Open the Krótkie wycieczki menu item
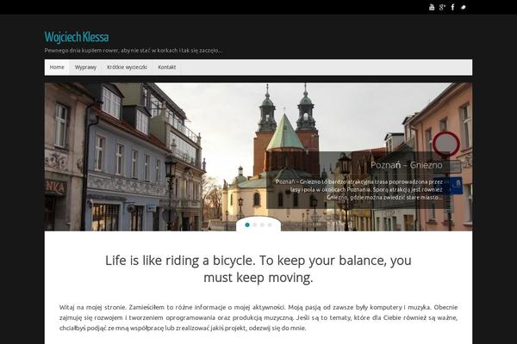Screen dimensions: 517x344 coord(127,67)
